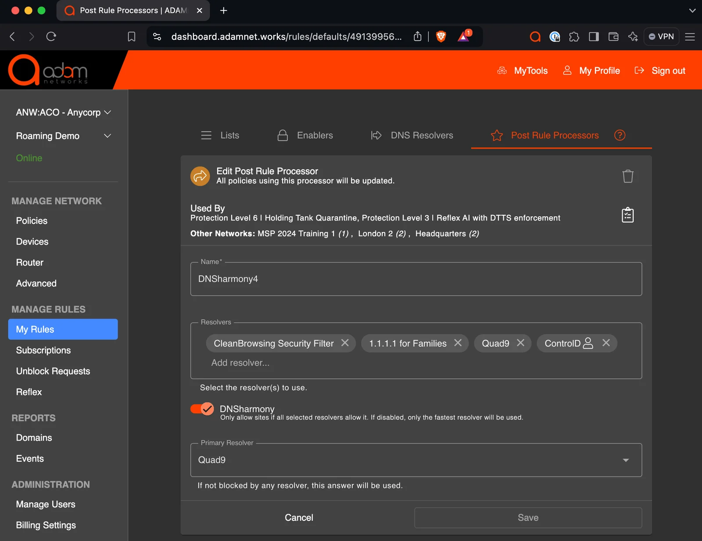Remove the Quad9 resolver chip
This screenshot has width=702, height=541.
point(520,343)
